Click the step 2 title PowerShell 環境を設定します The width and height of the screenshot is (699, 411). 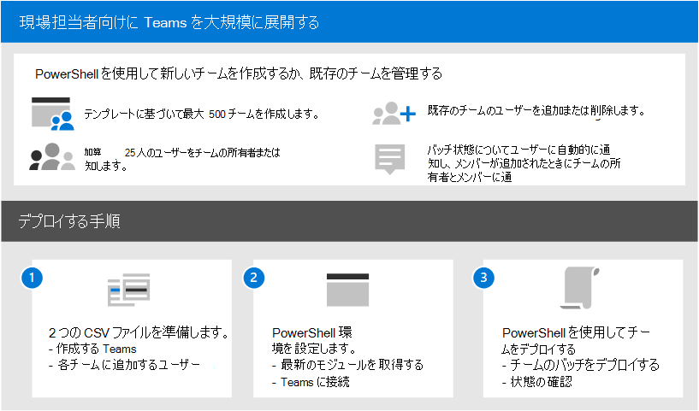[x=314, y=340]
